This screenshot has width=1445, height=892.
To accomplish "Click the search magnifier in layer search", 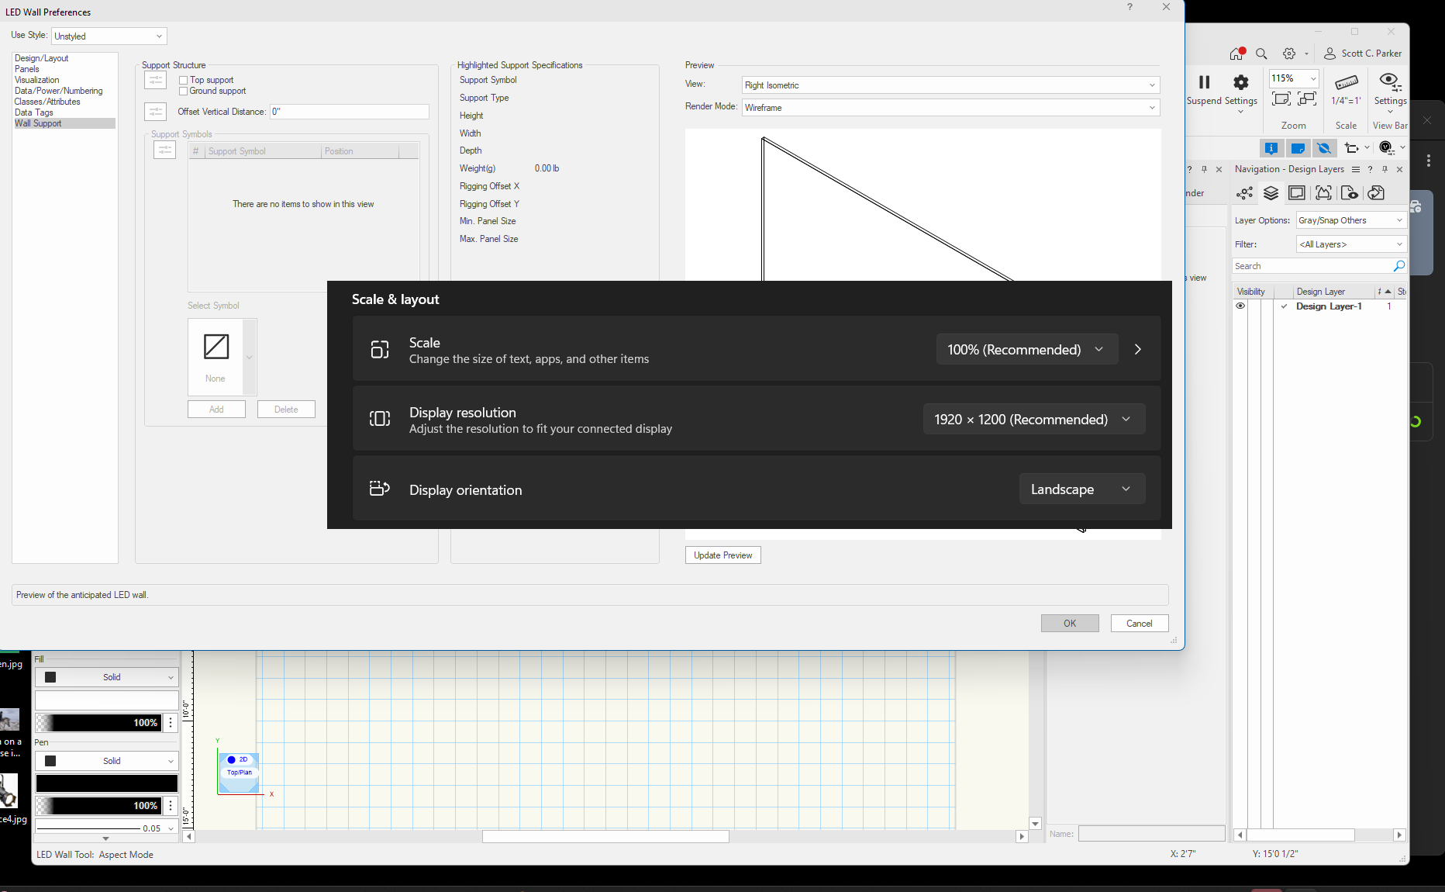I will [x=1398, y=266].
